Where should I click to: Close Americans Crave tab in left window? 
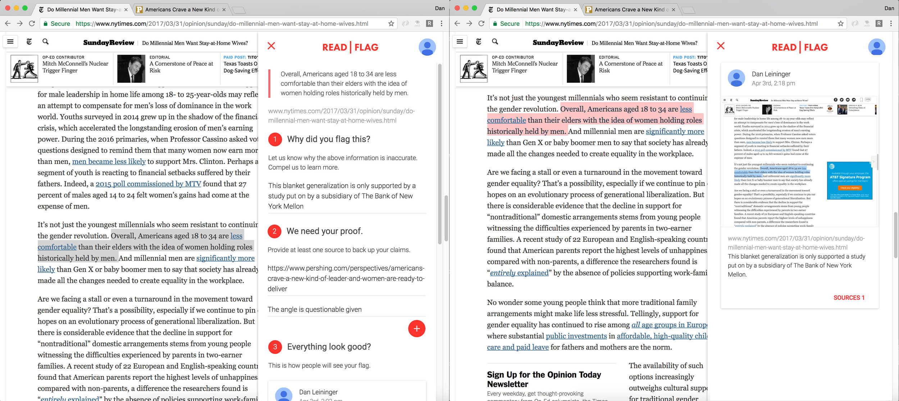coord(224,10)
